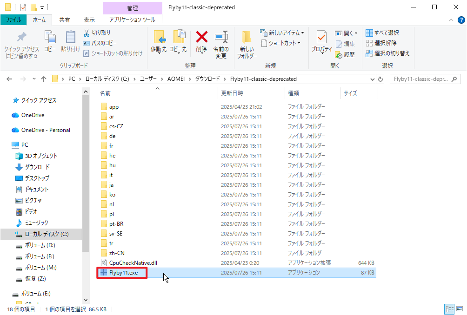467x315 pixels.
Task: Click Properties quick access toolbar checkmark icon
Action: click(x=23, y=7)
